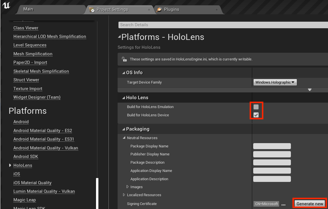The width and height of the screenshot is (328, 209).
Task: Open Widget Designer (Team) settings
Action: tap(37, 97)
